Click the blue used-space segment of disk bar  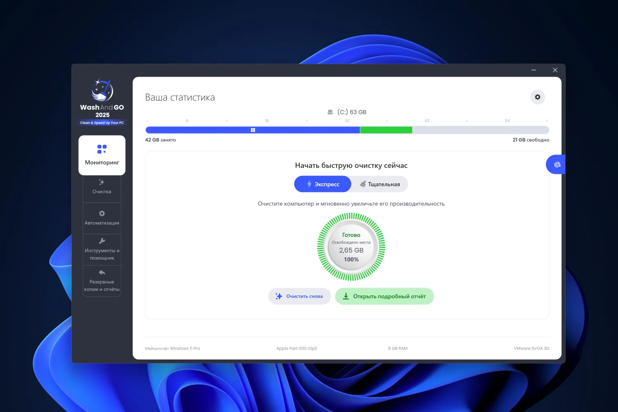tap(253, 130)
